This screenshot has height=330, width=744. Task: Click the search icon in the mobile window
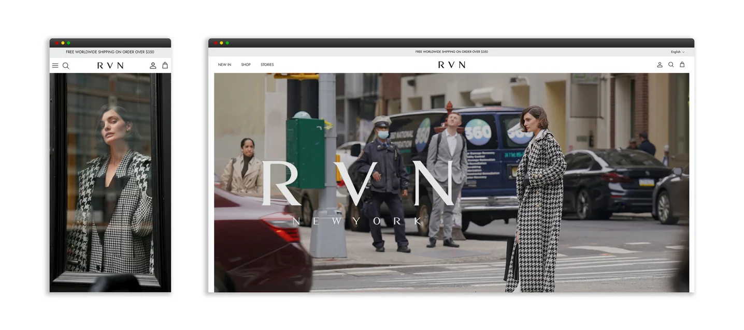coord(66,66)
